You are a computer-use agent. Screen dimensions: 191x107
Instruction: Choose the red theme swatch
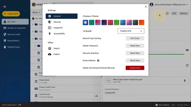click(x=110, y=23)
